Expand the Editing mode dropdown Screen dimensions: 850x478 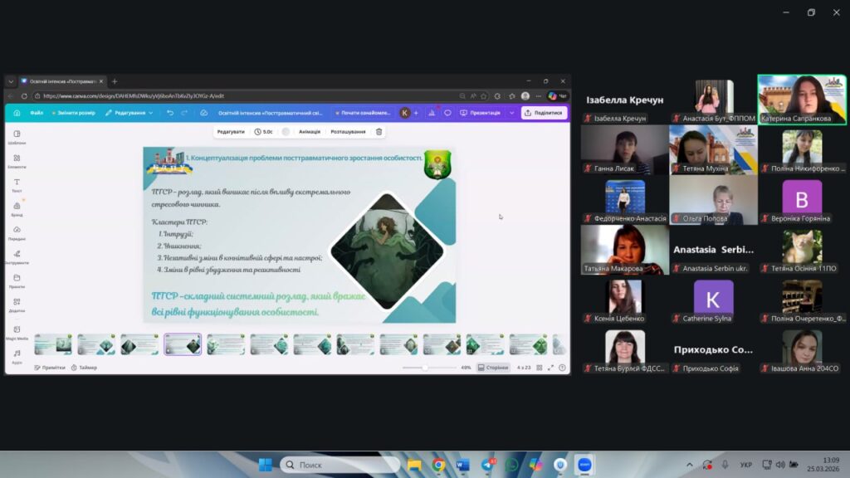coord(129,113)
